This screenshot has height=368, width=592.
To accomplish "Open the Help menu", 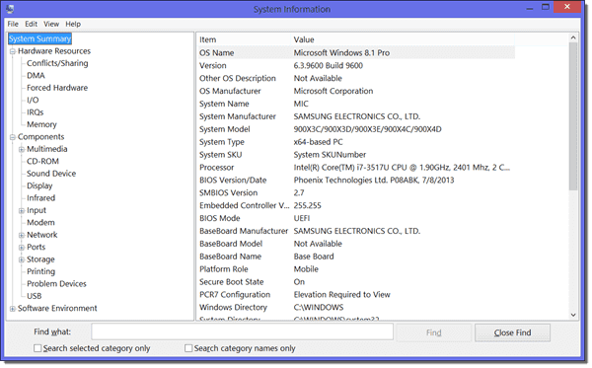I will (x=73, y=24).
